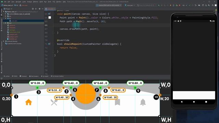Click override gutter icon beside shouldRepaint

pos(49,44)
